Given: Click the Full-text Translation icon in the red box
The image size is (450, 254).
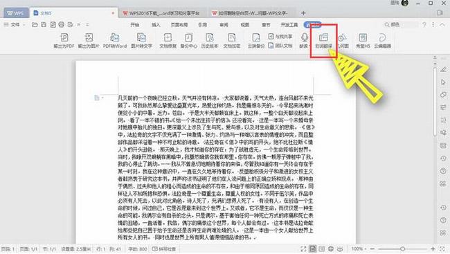Looking at the screenshot, I should pos(323,40).
